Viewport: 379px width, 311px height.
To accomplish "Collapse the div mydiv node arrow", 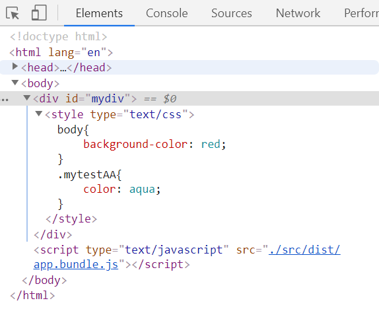I will click(27, 98).
